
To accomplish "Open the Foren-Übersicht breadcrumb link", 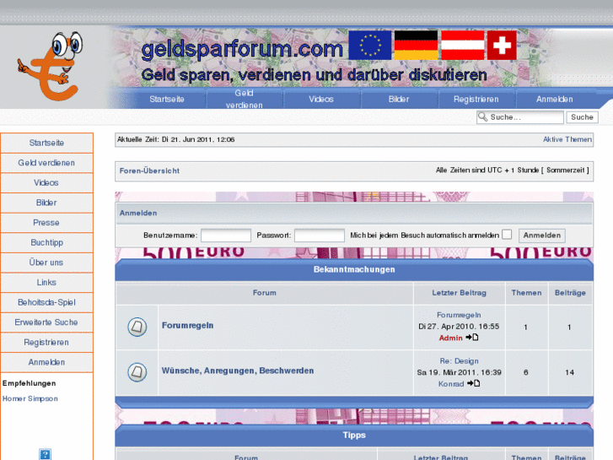I will pyautogui.click(x=149, y=170).
